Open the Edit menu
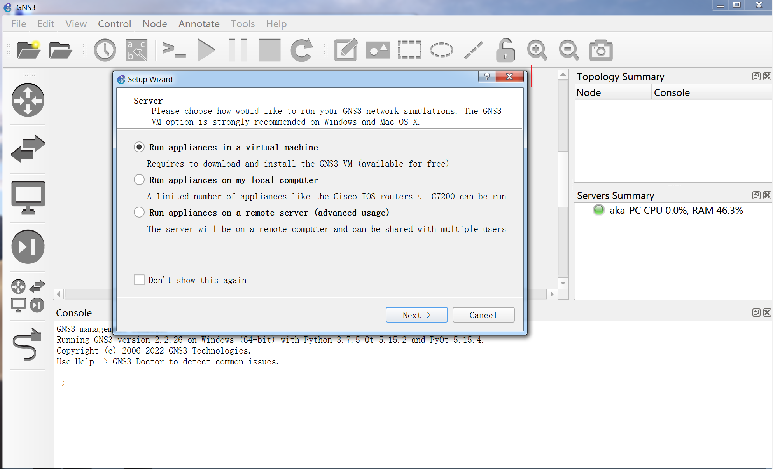The width and height of the screenshot is (773, 469). point(45,24)
